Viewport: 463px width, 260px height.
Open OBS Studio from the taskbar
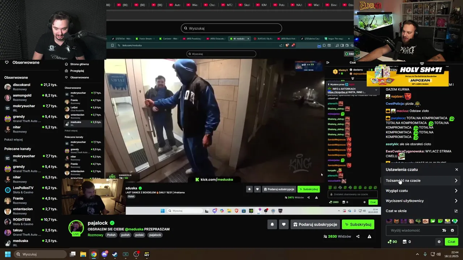point(136,254)
